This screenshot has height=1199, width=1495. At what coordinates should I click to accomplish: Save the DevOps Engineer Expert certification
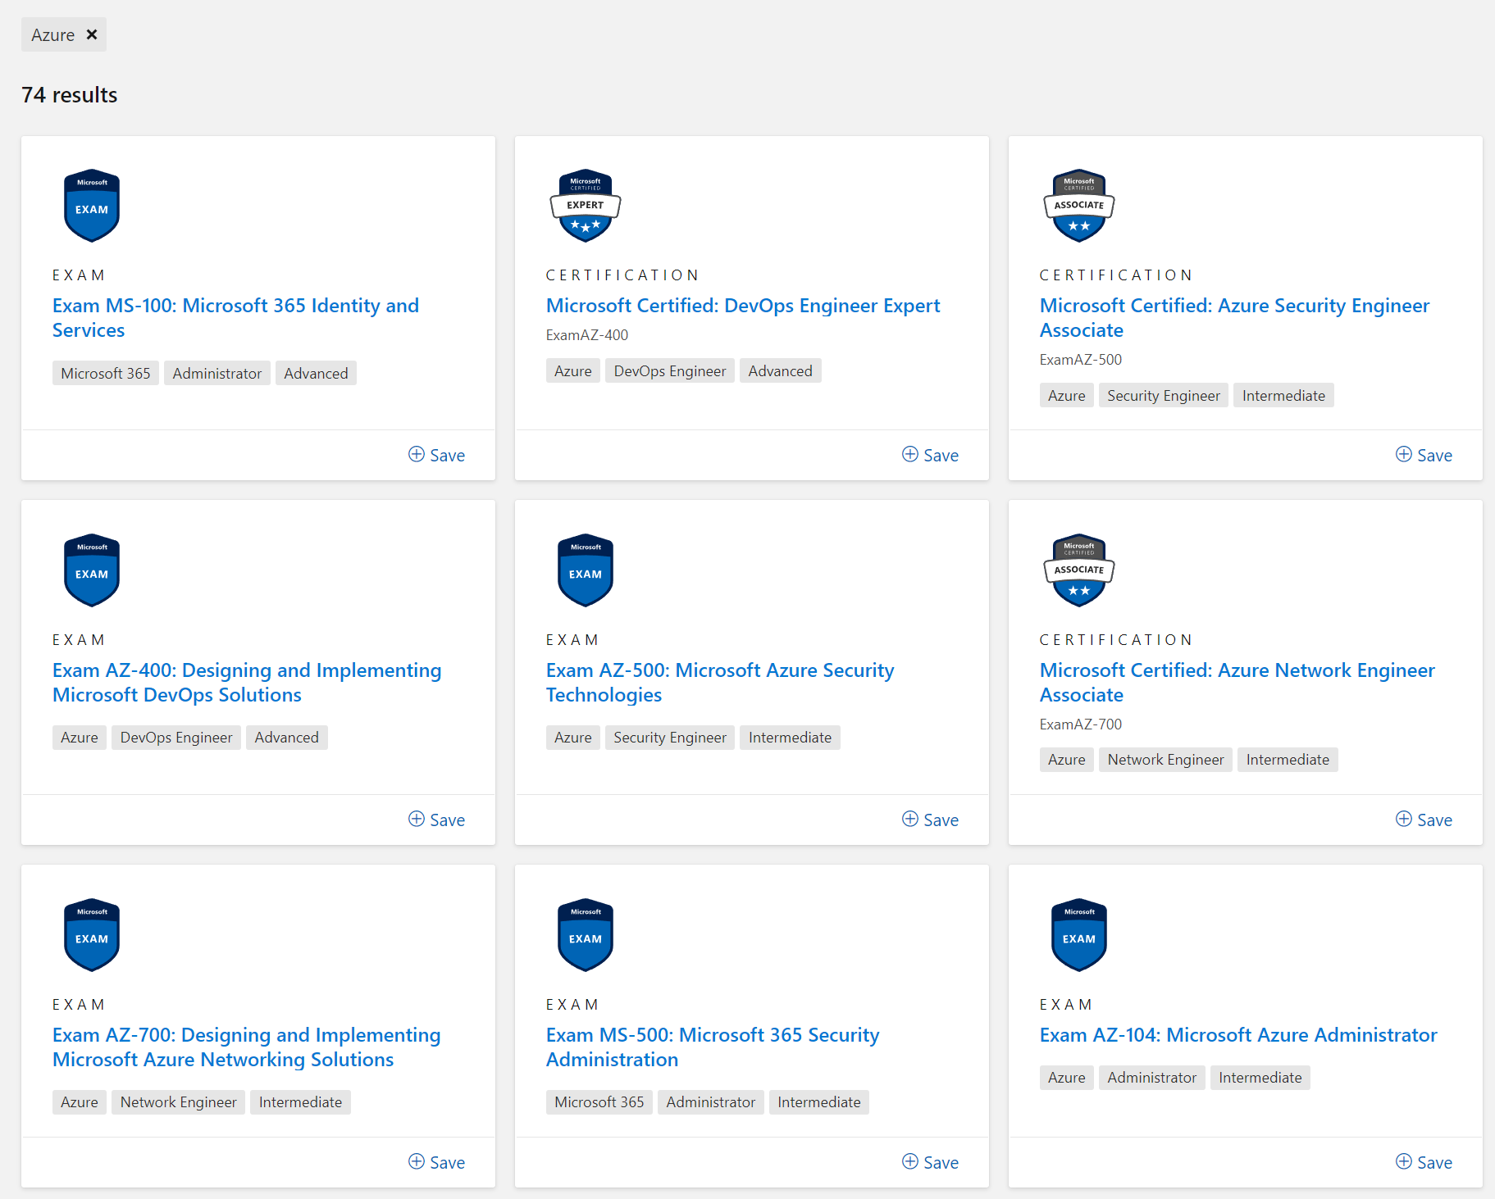(931, 455)
